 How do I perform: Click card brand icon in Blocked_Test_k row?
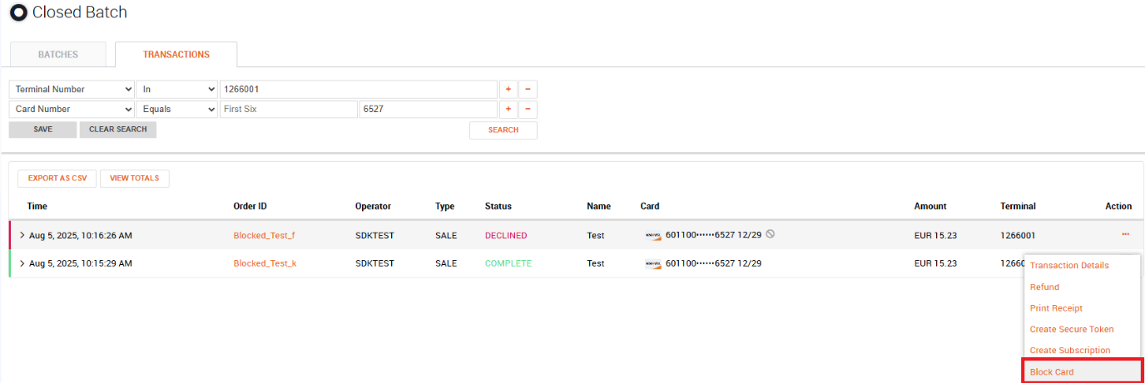point(653,264)
